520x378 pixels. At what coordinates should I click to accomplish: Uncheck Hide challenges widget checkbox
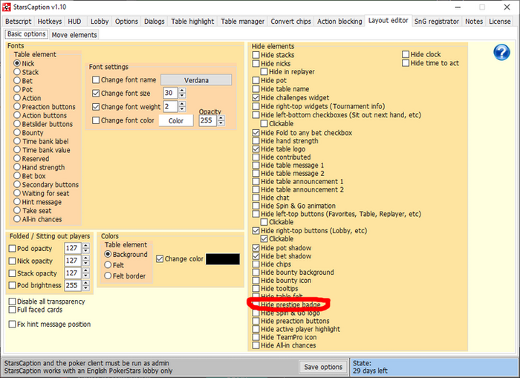click(256, 97)
